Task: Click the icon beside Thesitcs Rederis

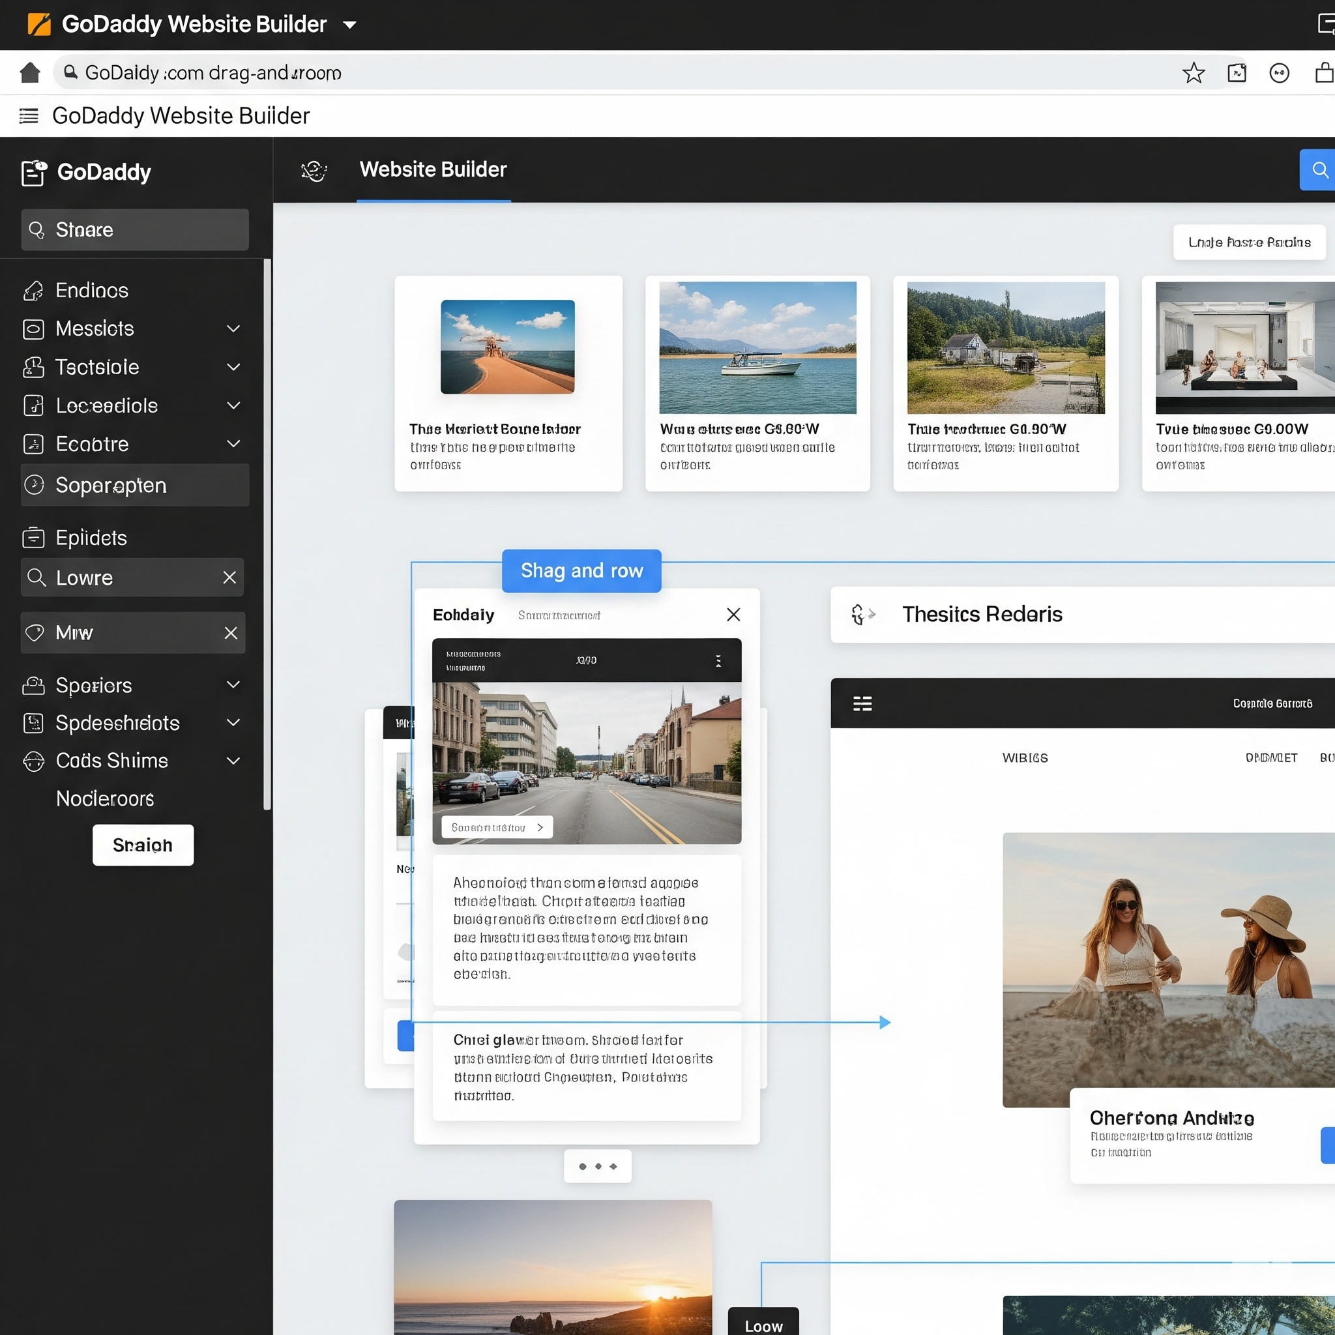Action: click(862, 614)
